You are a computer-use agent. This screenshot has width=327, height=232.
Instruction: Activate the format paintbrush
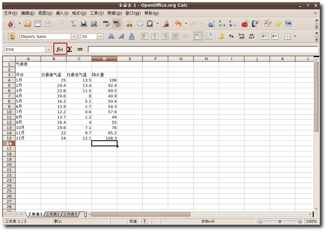(166, 24)
